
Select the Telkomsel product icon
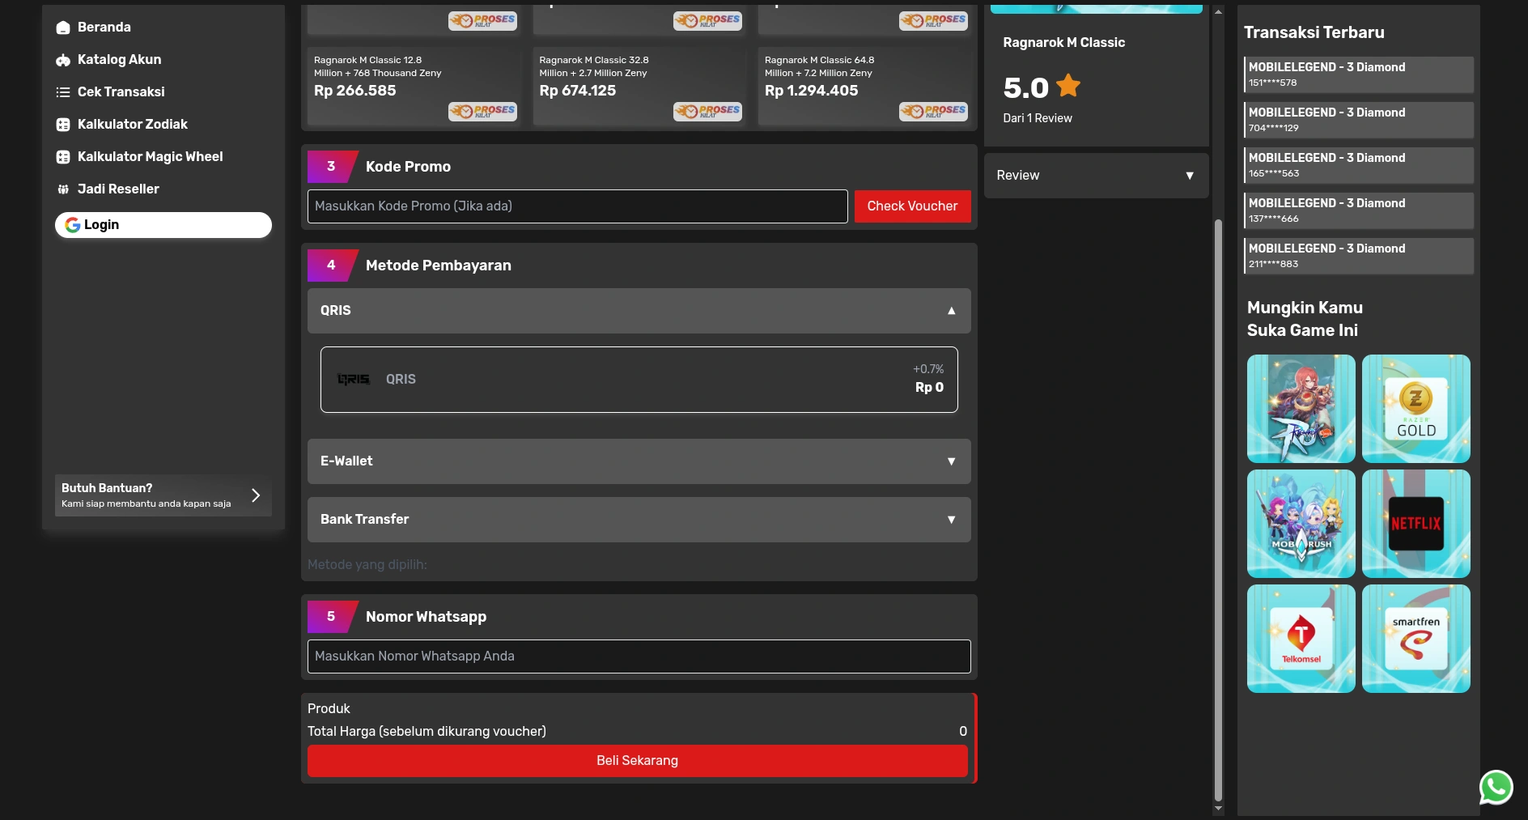(1301, 639)
